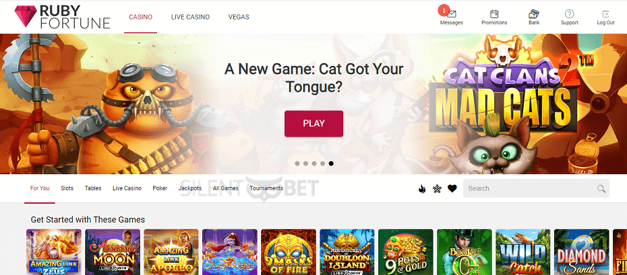This screenshot has height=275, width=627.
Task: Click the search magnifier icon
Action: 601,188
